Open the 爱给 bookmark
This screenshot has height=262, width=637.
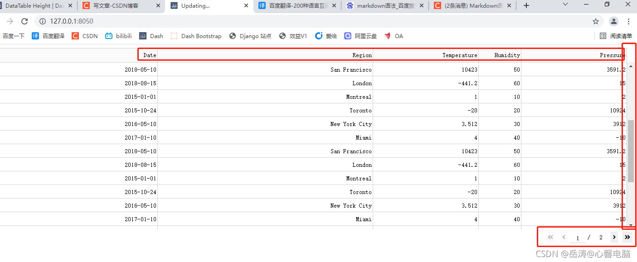click(326, 36)
